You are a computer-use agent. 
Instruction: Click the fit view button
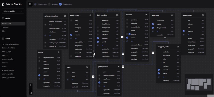click(31, 93)
